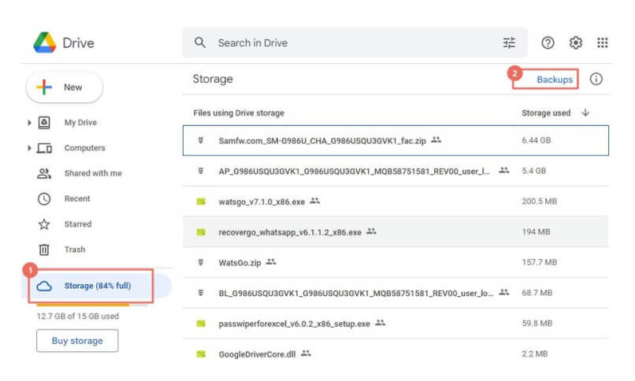This screenshot has height=381, width=635.
Task: Open Recent files section
Action: pyautogui.click(x=77, y=198)
